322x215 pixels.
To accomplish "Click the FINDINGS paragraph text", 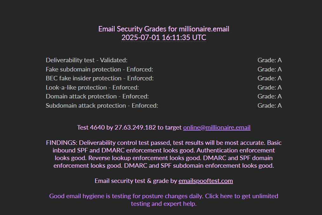I will pos(164,154).
